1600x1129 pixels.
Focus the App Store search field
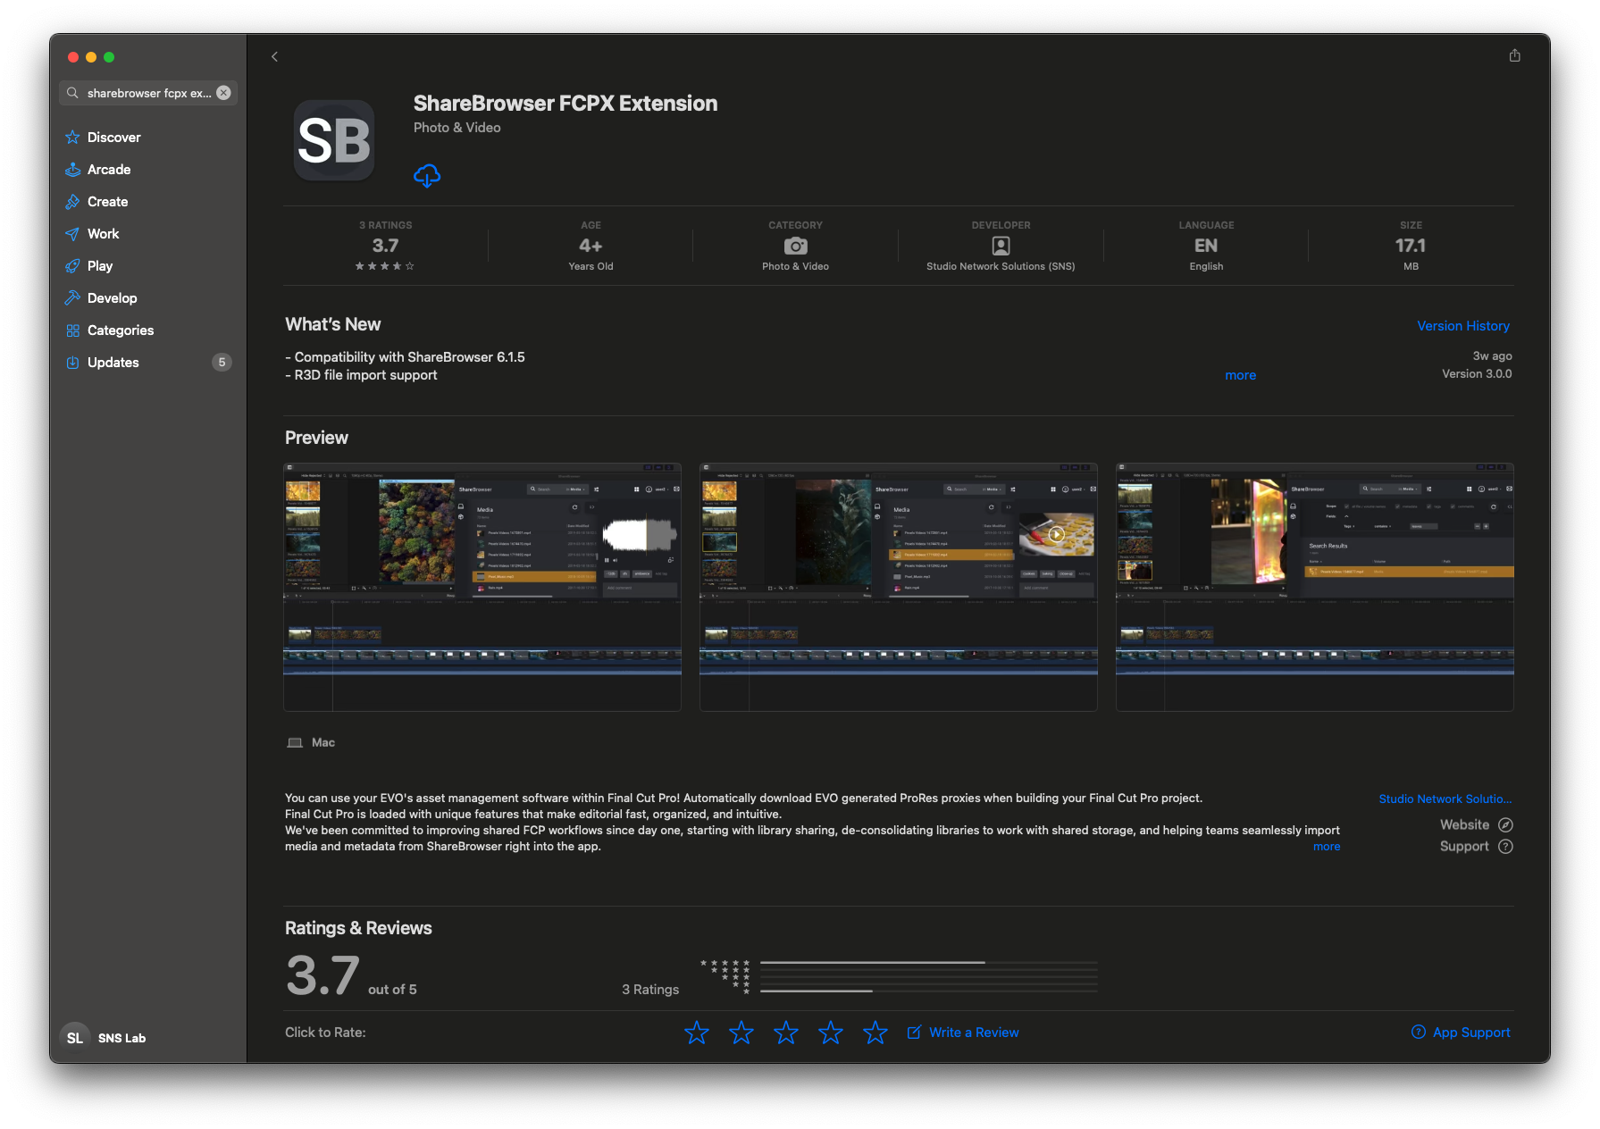pos(148,93)
